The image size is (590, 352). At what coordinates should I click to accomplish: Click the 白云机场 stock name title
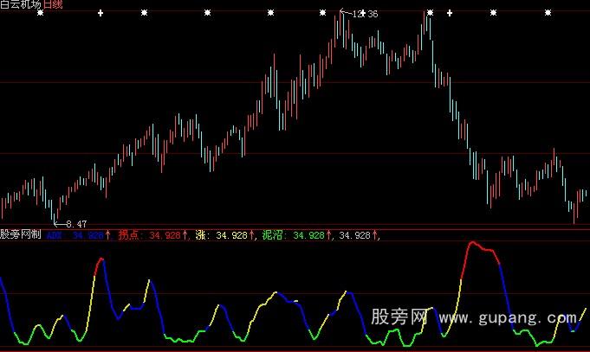click(x=21, y=4)
